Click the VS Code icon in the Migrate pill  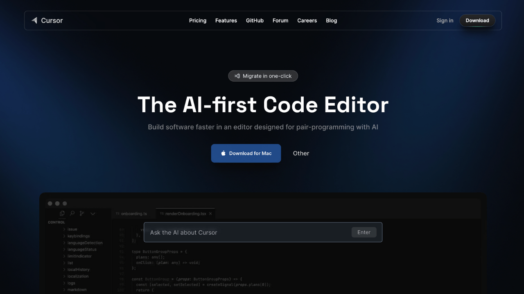237,76
